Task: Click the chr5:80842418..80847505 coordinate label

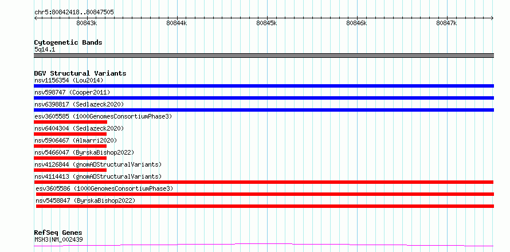Action: pos(74,13)
